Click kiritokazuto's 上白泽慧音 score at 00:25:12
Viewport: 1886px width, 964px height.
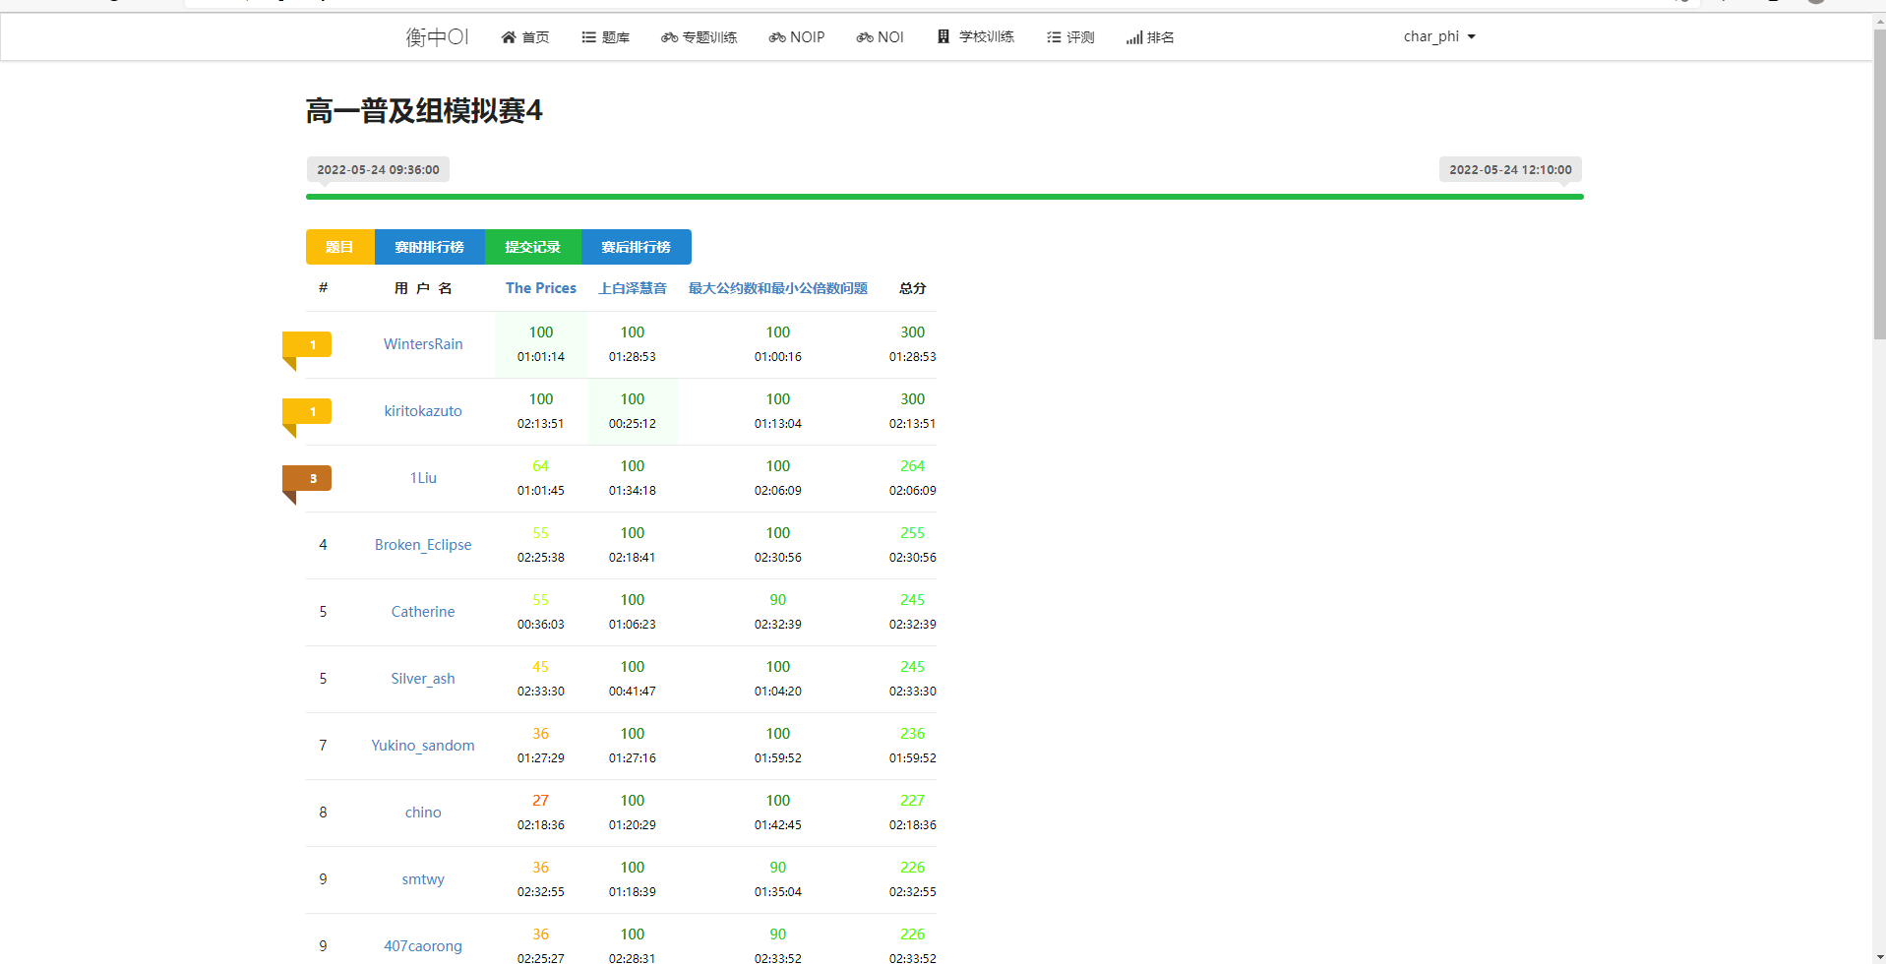633,399
